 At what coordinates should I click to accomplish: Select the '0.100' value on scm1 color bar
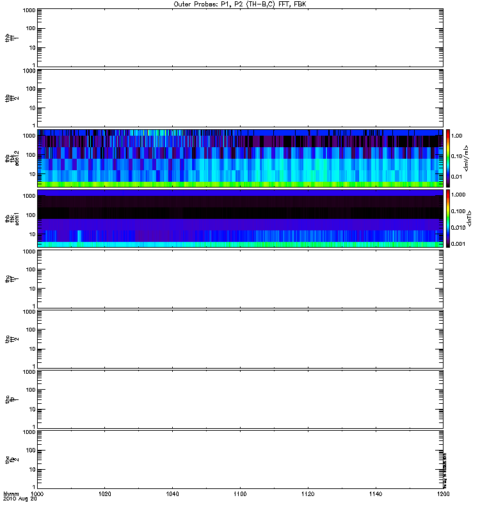pyautogui.click(x=458, y=211)
